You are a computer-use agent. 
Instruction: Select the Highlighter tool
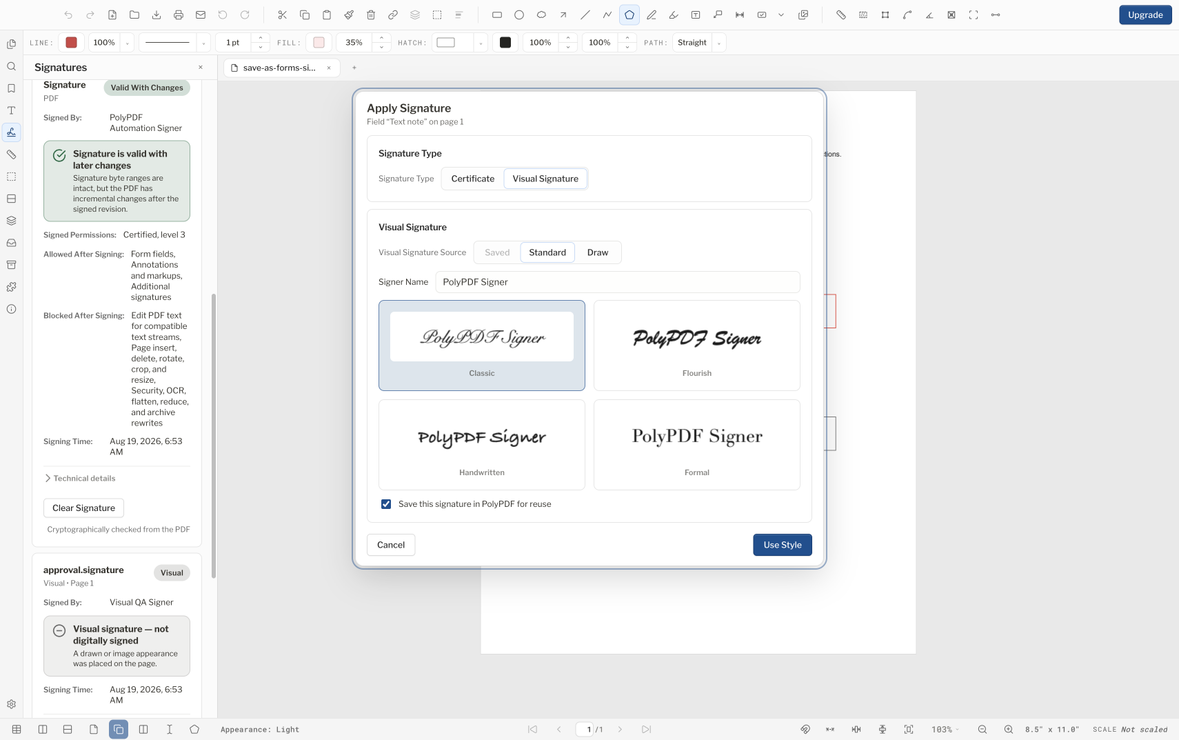click(x=674, y=14)
